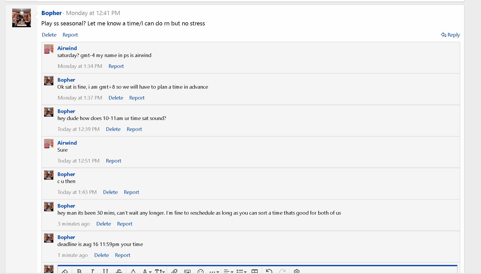Delete the 'c u then' comment
The width and height of the screenshot is (481, 274).
[x=110, y=192]
